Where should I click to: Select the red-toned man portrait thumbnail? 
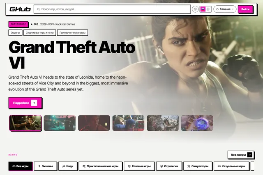94,123
